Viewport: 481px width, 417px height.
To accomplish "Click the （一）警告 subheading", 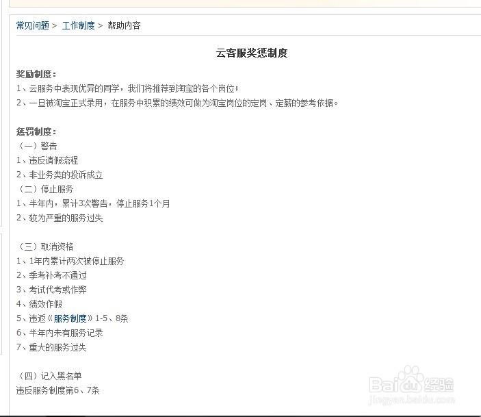I will click(x=37, y=146).
